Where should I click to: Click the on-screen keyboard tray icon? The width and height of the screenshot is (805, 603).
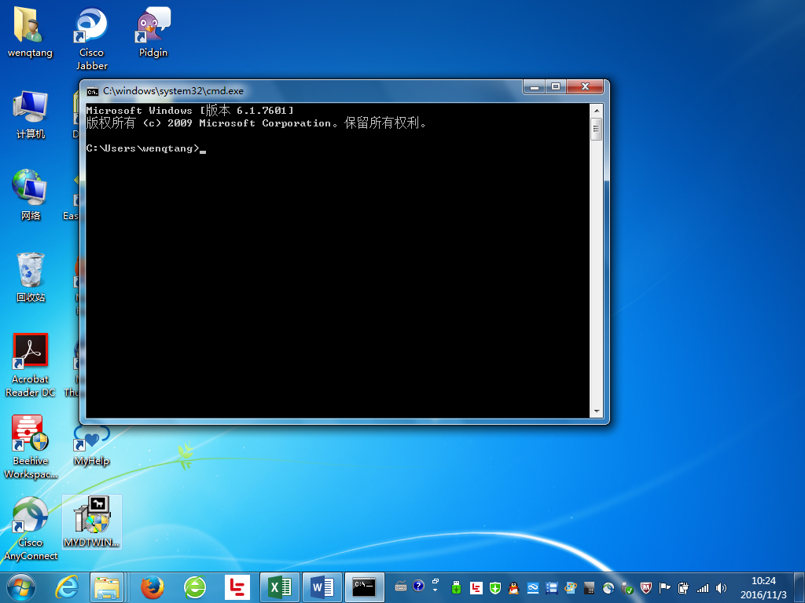401,586
